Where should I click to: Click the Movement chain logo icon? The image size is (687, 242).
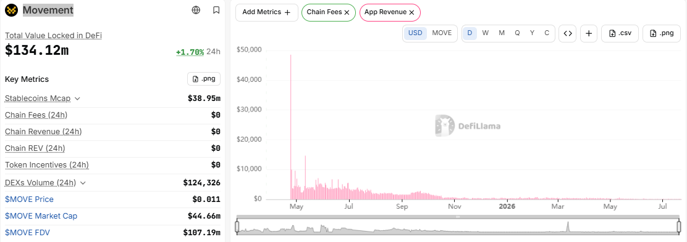click(x=11, y=10)
